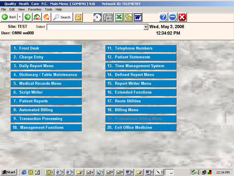Open the 1. Front Desk menu option
This screenshot has width=234, height=176.
point(46,48)
